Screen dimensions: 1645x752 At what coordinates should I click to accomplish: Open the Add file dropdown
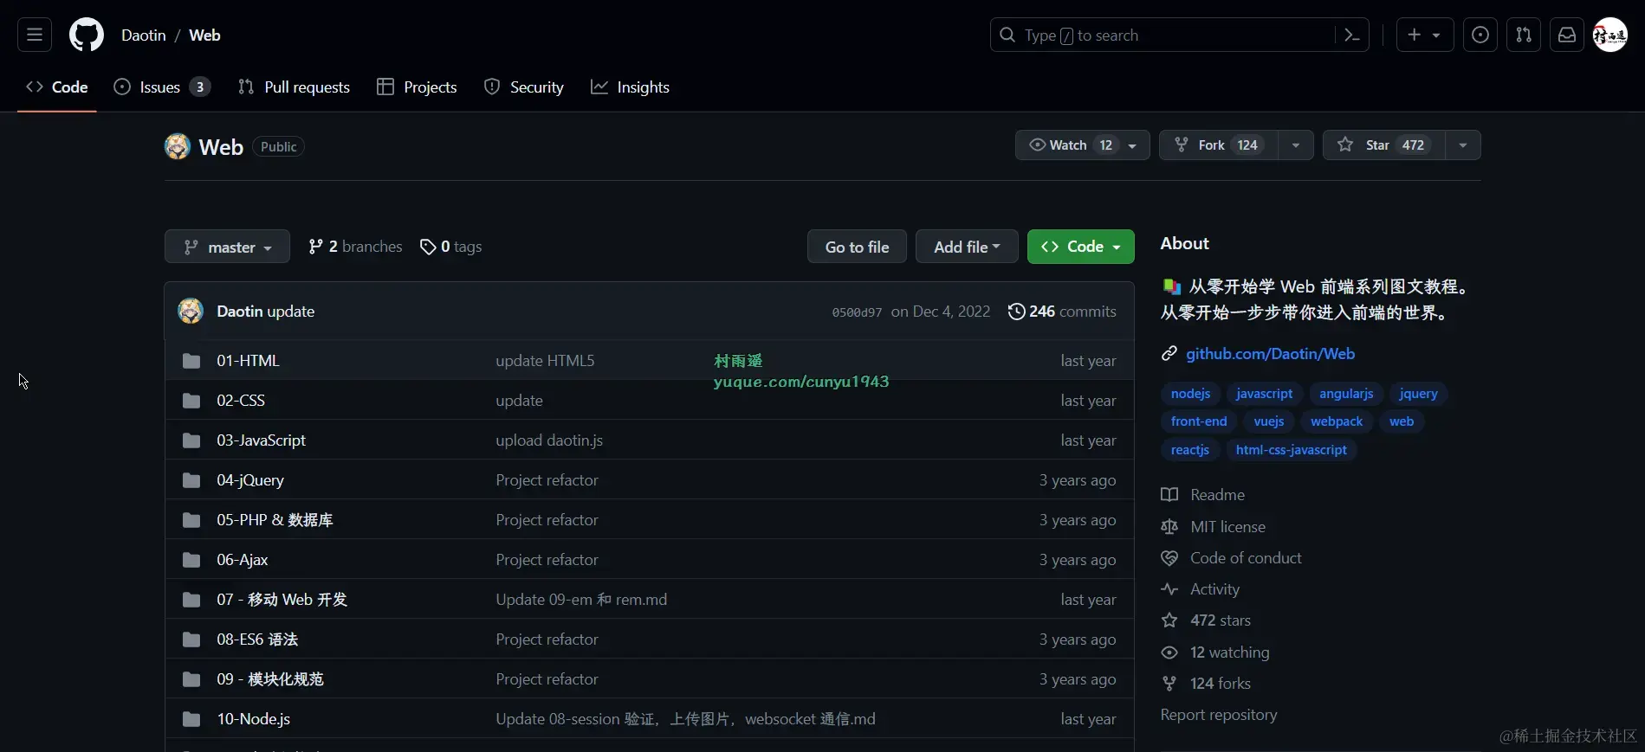point(966,247)
